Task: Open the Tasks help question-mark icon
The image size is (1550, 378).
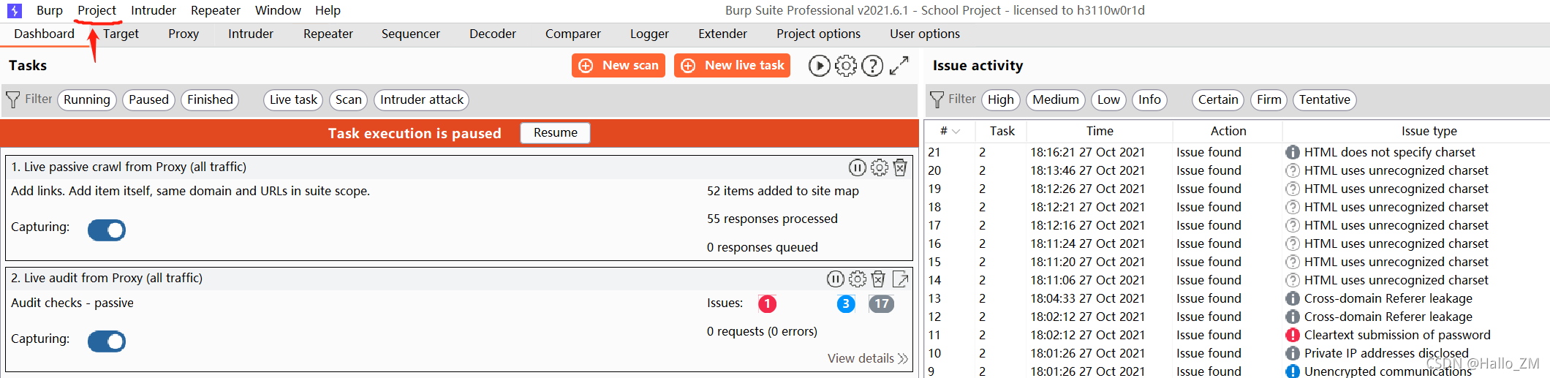Action: pyautogui.click(x=872, y=66)
